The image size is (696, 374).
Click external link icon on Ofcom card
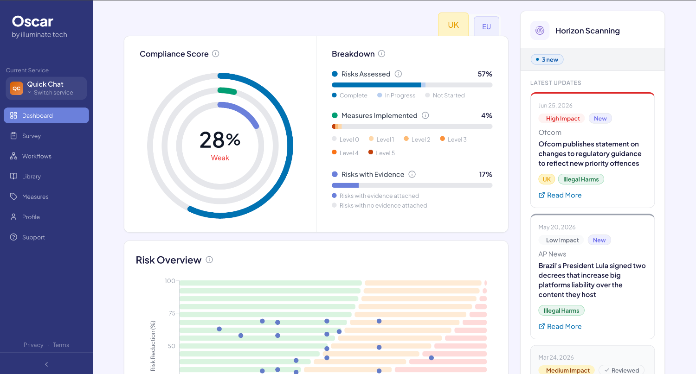pyautogui.click(x=541, y=195)
